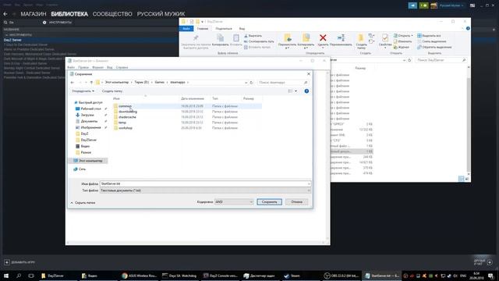Click Add a game (Добавить игру) in Steam
The height and width of the screenshot is (281, 499).
click(x=19, y=262)
